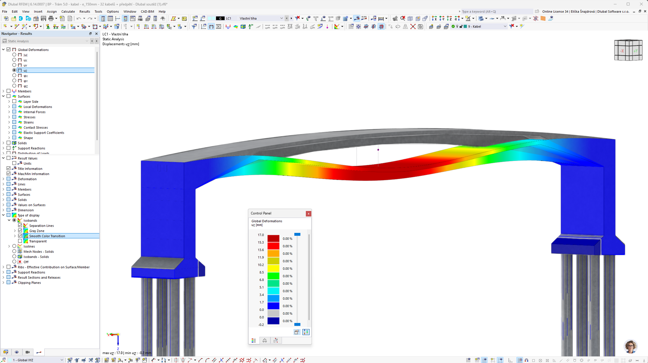Click the red 17.0 color swatch
Image resolution: width=648 pixels, height=363 pixels.
(273, 239)
